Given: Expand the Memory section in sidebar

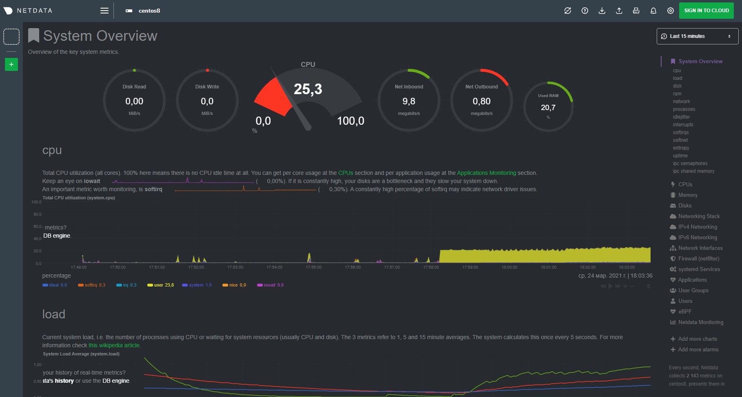Looking at the screenshot, I should (688, 195).
